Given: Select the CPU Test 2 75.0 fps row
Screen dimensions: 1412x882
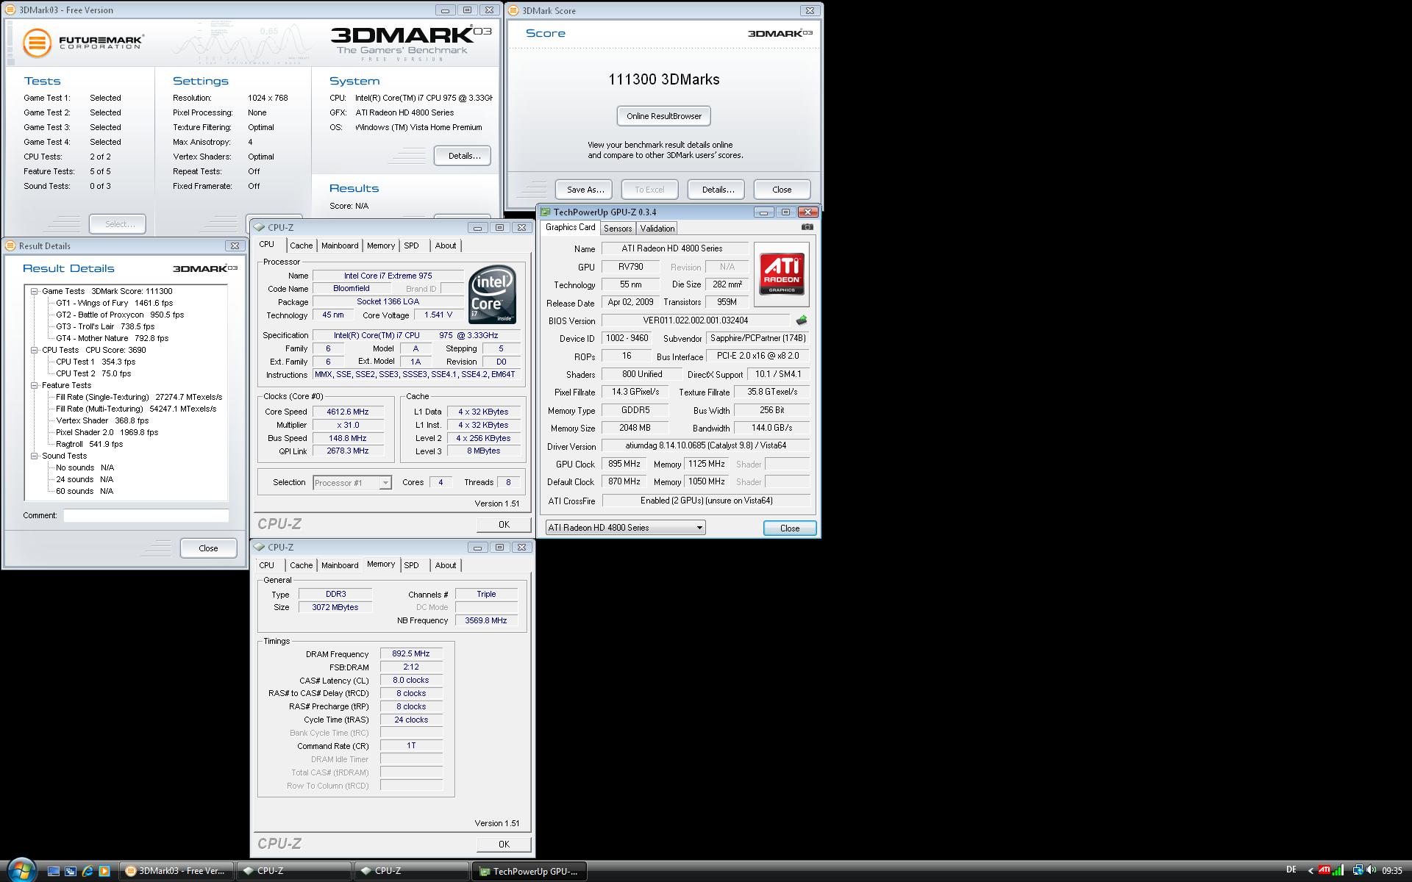Looking at the screenshot, I should click(93, 373).
